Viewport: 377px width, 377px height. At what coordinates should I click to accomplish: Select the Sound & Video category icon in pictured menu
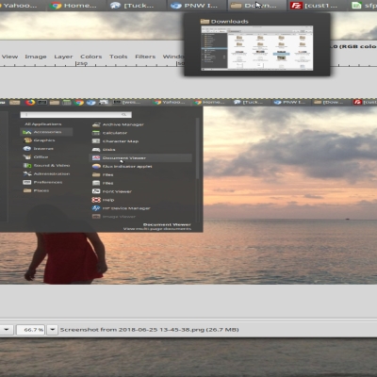[x=27, y=165]
